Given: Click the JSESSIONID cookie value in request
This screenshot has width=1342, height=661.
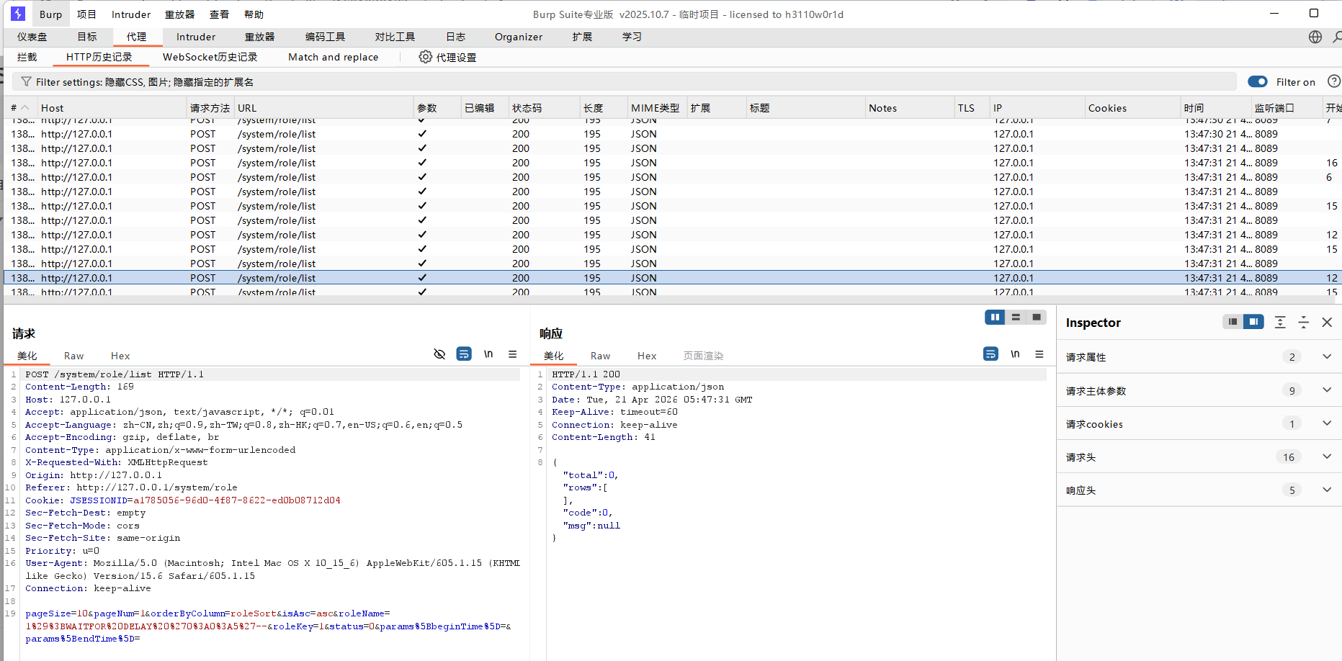Looking at the screenshot, I should pyautogui.click(x=237, y=500).
